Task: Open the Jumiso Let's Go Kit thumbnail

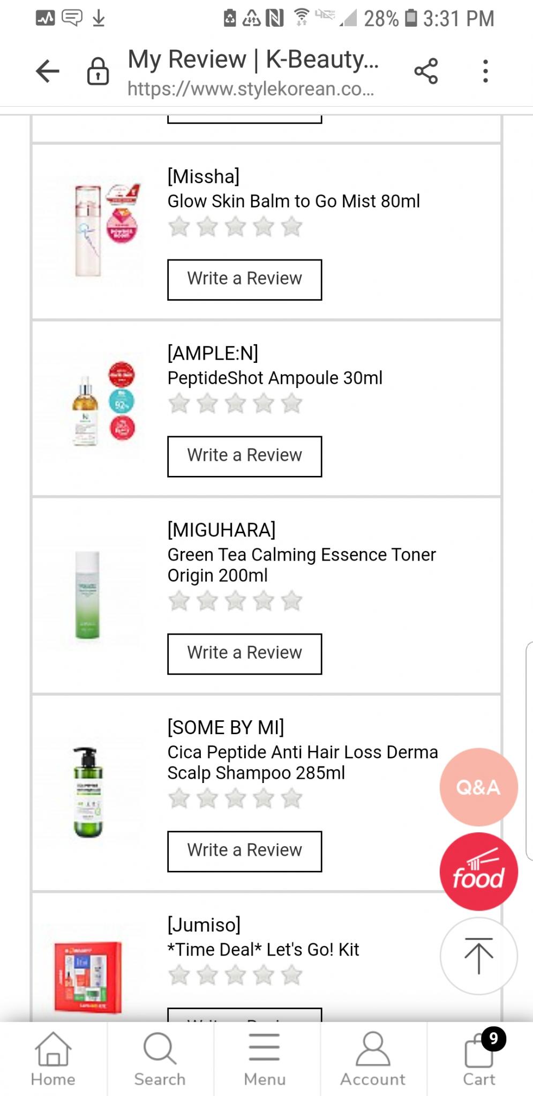Action: pos(88,977)
